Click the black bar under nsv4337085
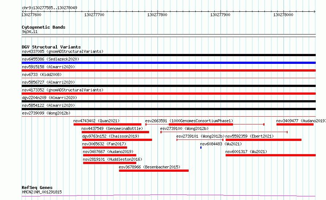The width and height of the screenshot is (326, 200). [x=168, y=55]
